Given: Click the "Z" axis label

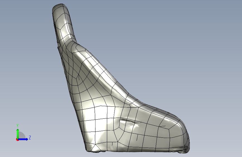Looking at the screenshot, I should point(30,137).
